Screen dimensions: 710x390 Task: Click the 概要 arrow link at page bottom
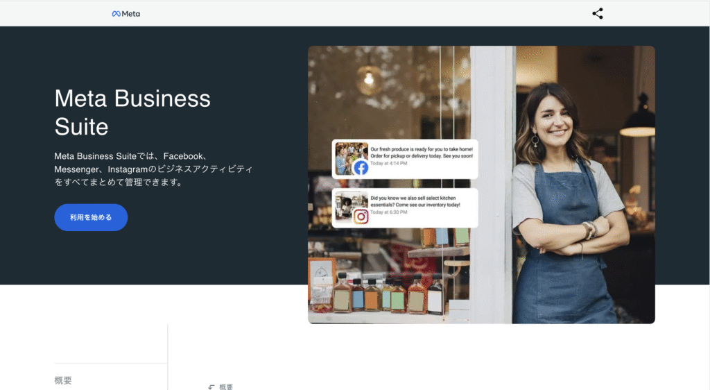[221, 387]
